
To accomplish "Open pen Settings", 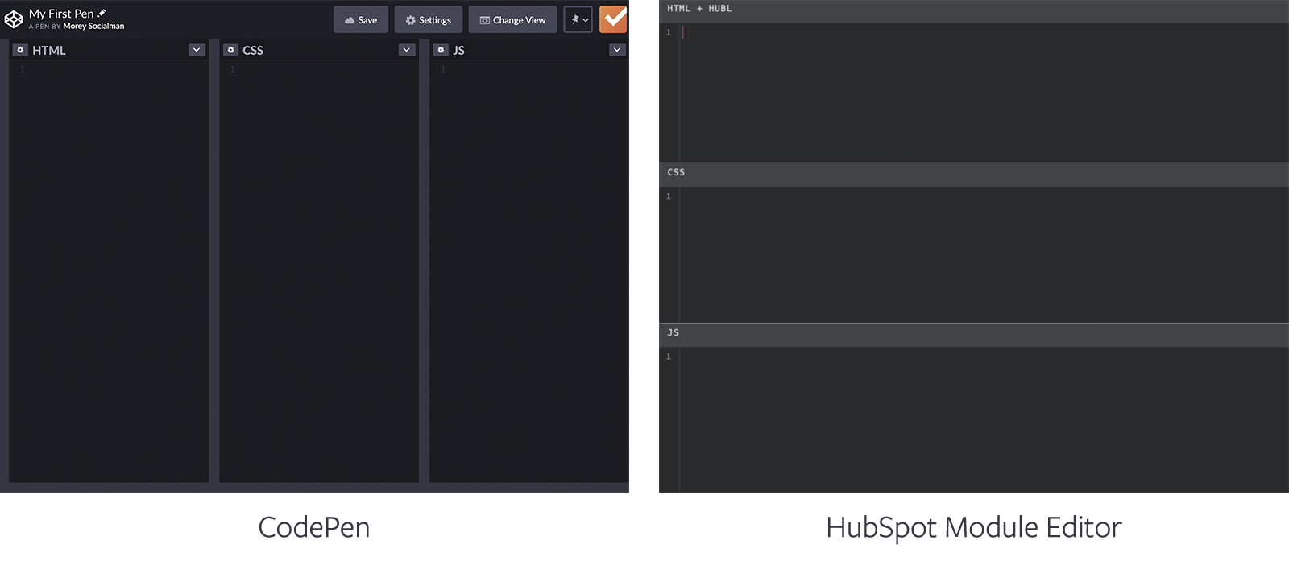I will (x=429, y=20).
